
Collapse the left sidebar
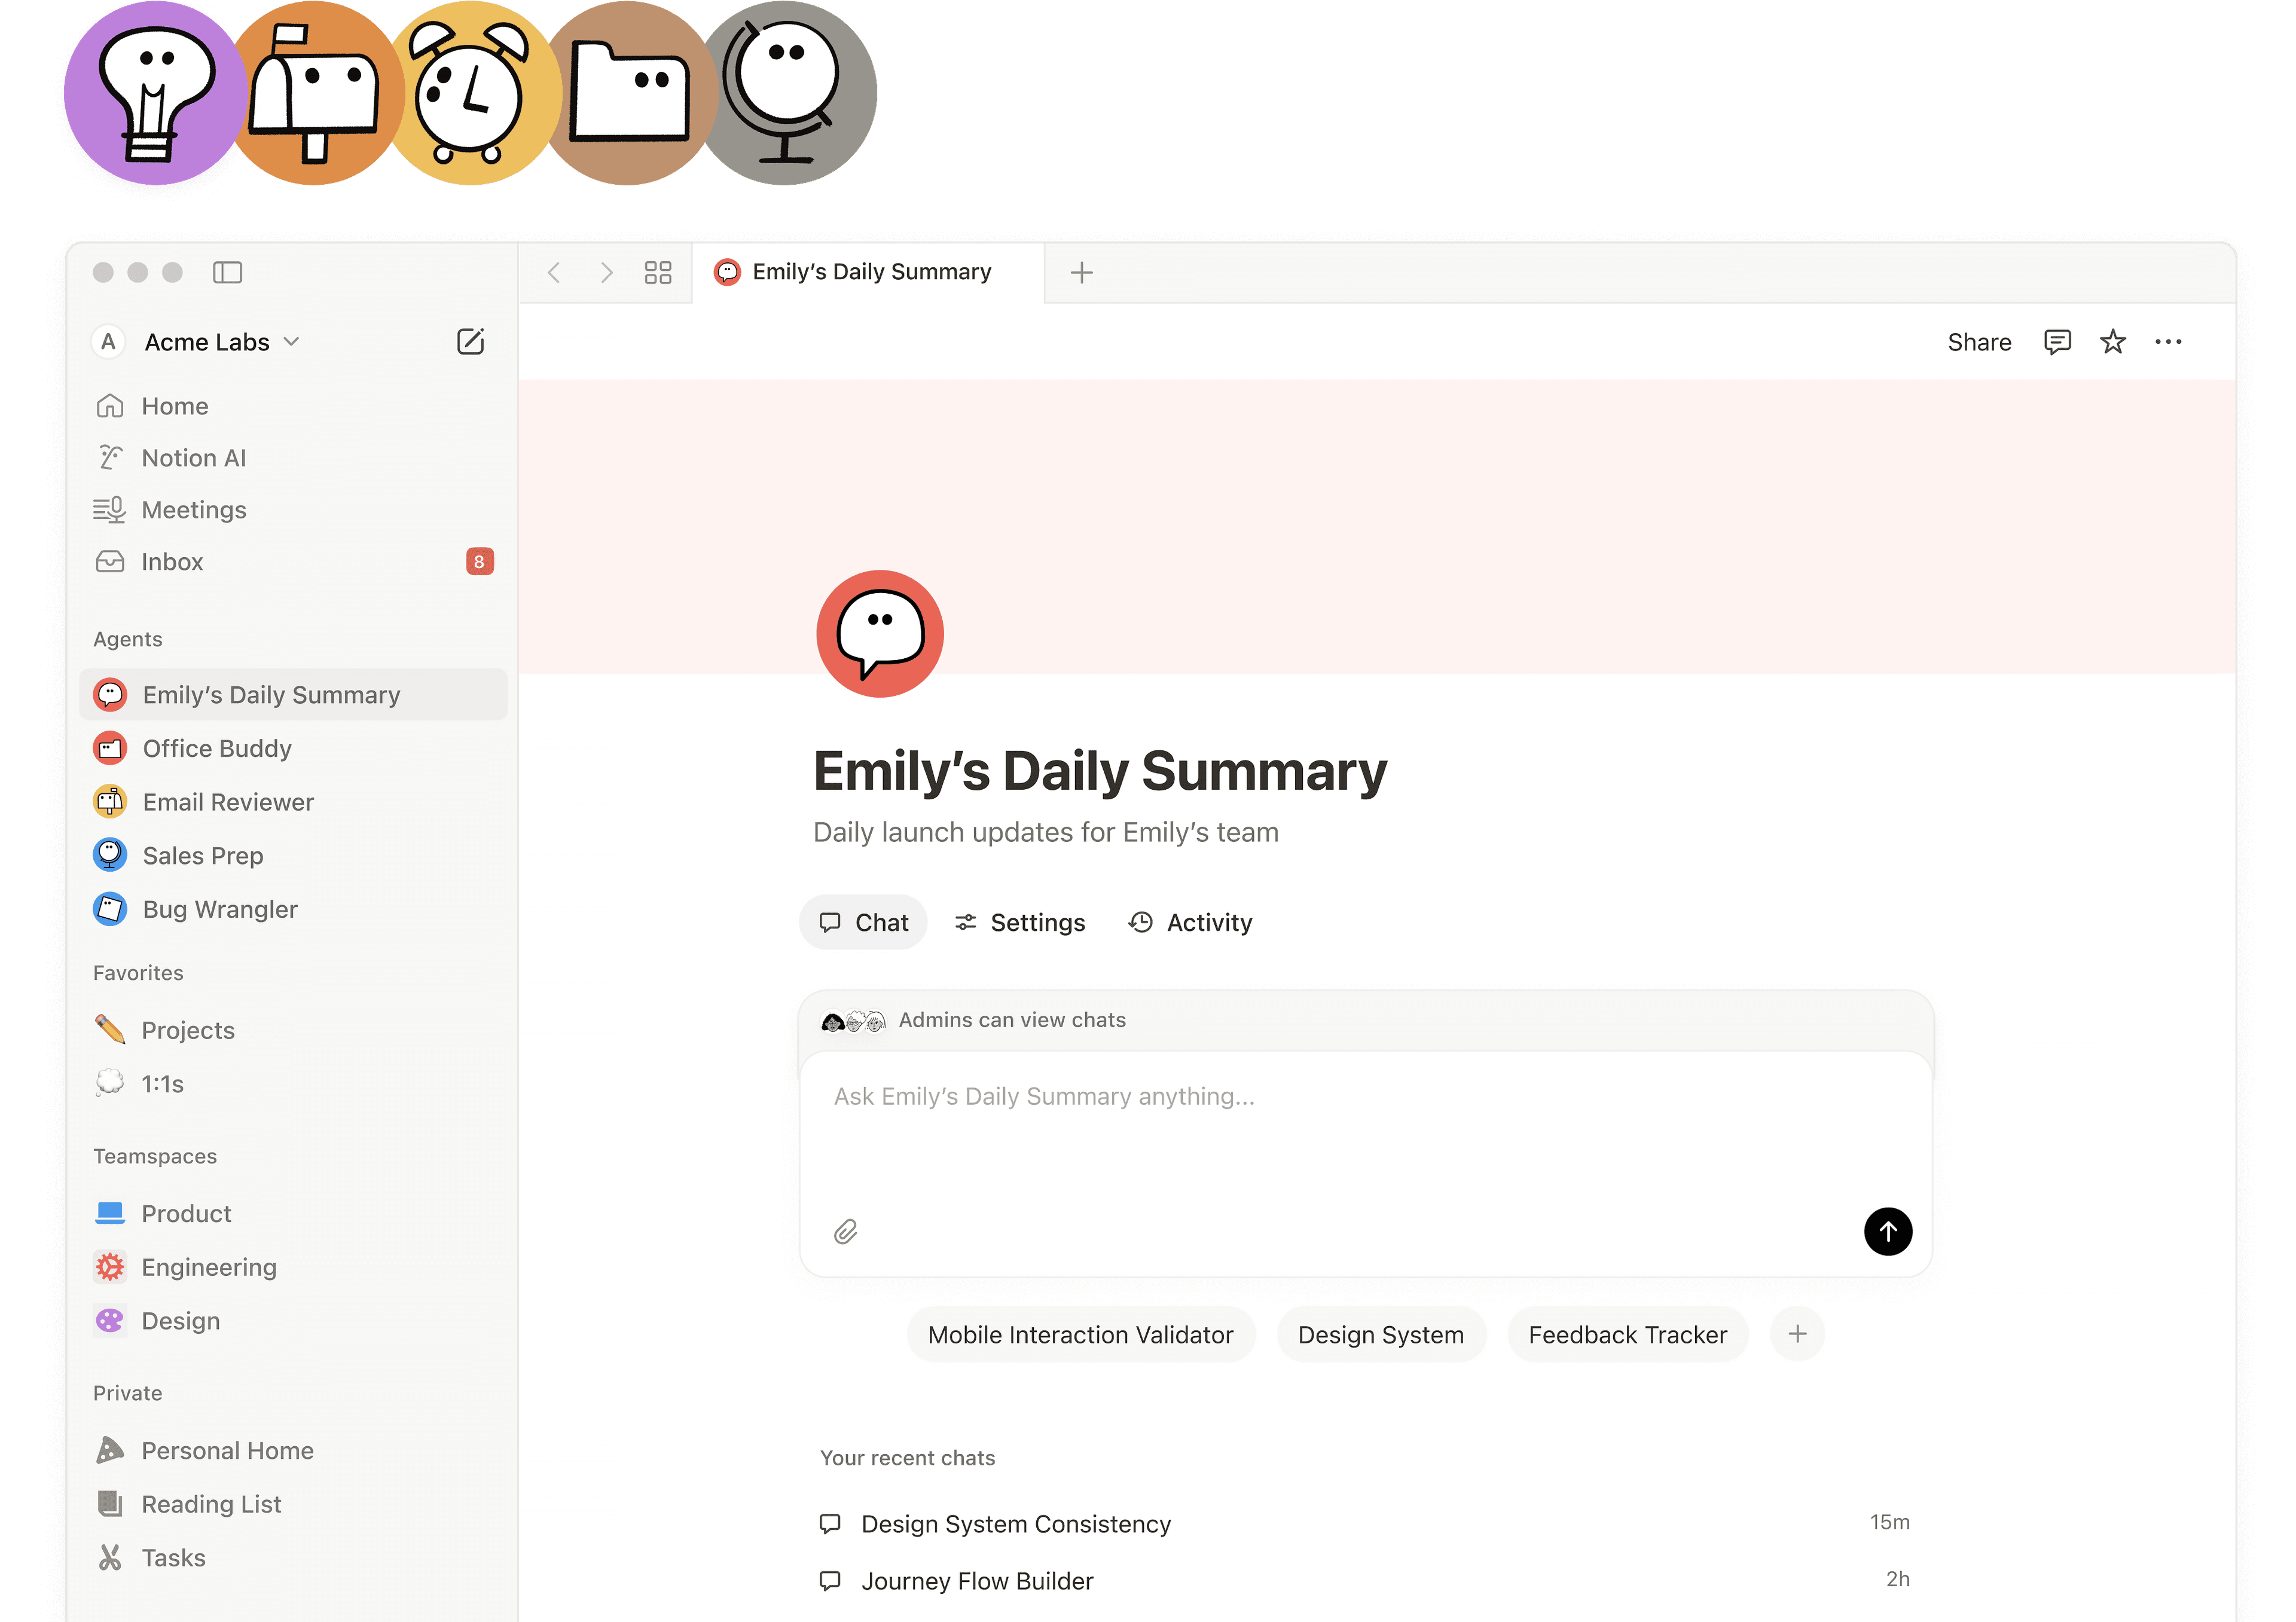point(228,272)
